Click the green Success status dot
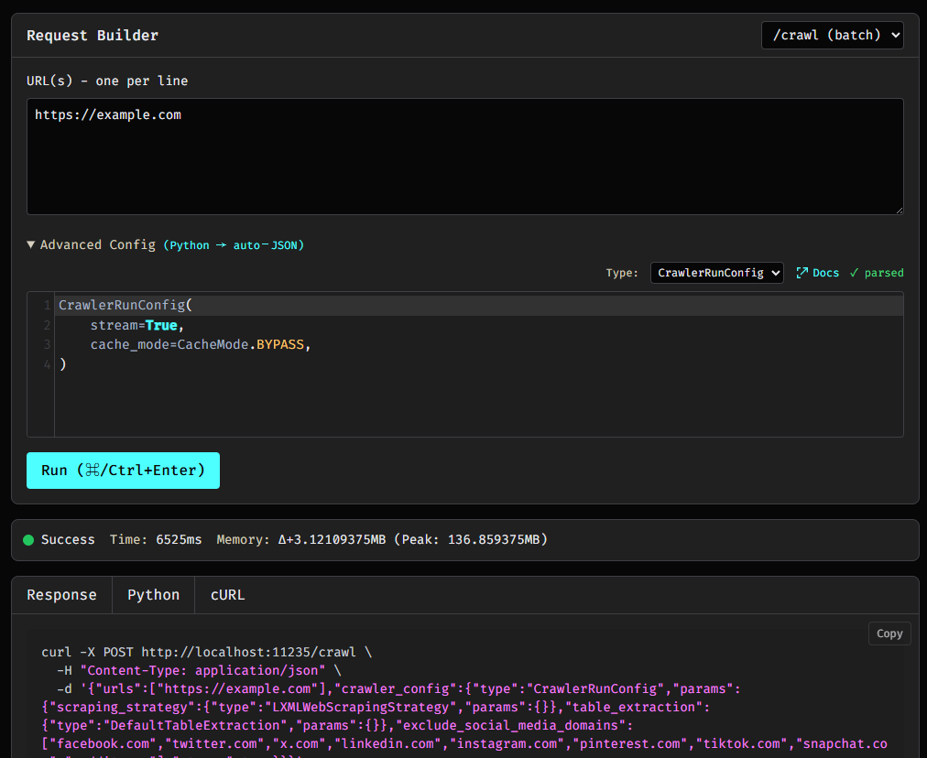 pos(28,540)
